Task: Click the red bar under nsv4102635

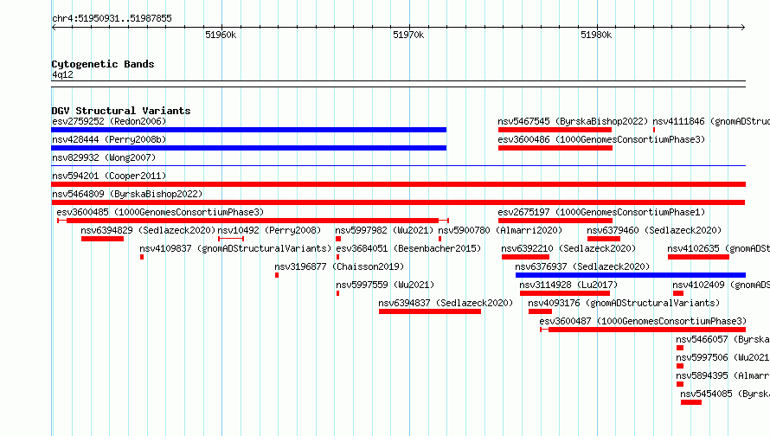Action: coord(698,257)
